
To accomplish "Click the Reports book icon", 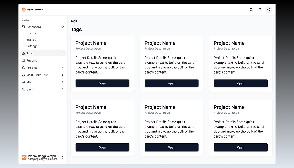I will pyautogui.click(x=23, y=60).
